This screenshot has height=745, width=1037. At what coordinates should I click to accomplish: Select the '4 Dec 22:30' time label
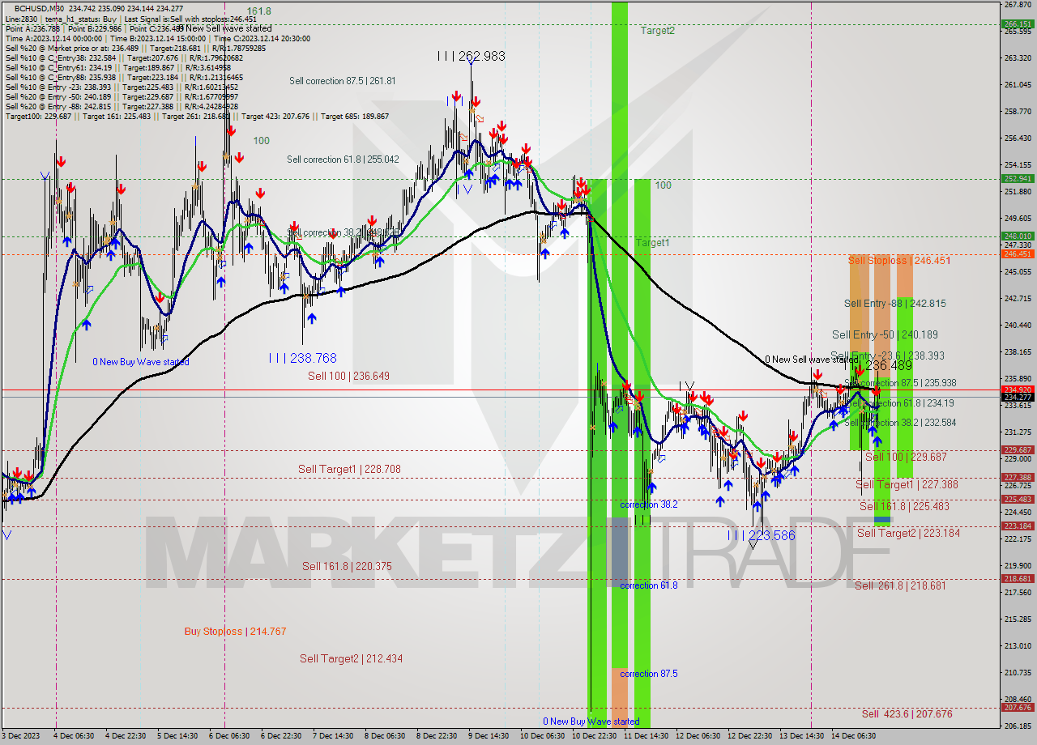click(124, 736)
